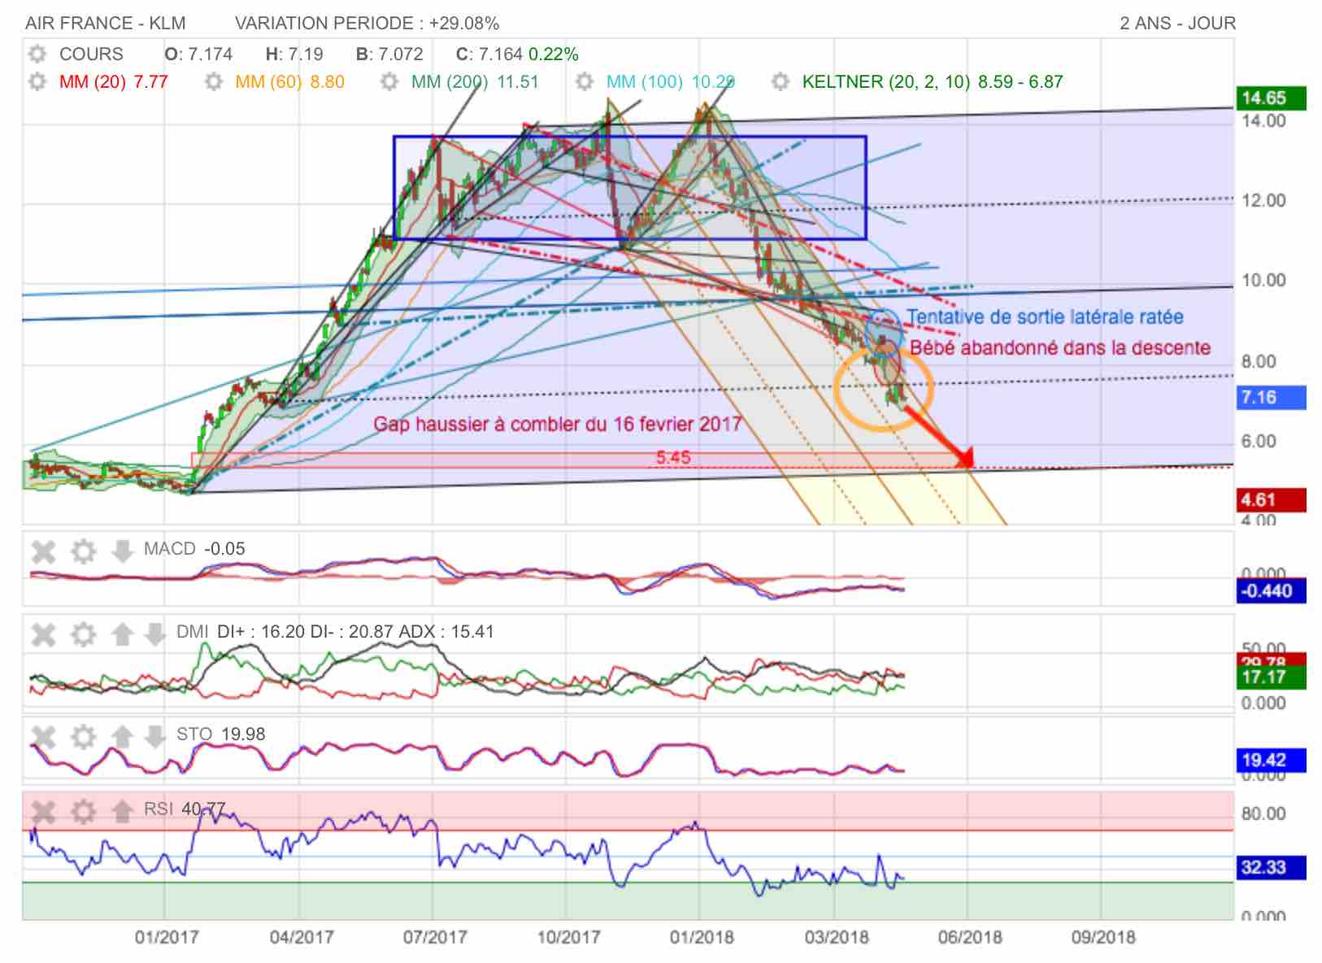This screenshot has width=1322, height=963.
Task: Open STO settings gear
Action: [83, 737]
